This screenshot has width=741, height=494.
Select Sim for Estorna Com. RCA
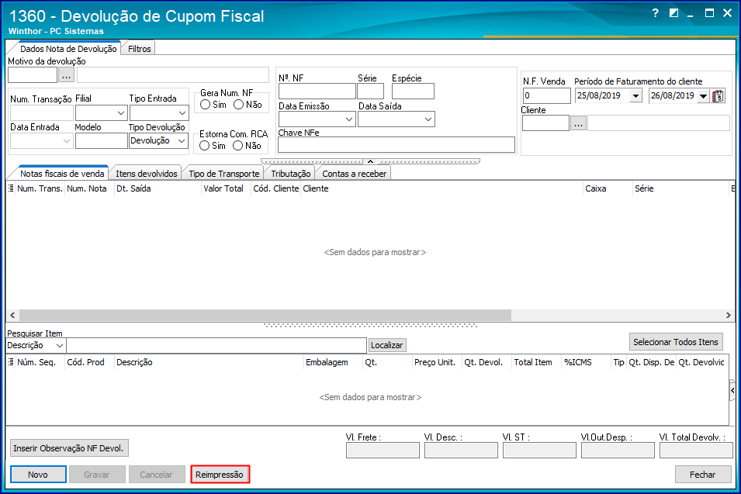tap(205, 146)
